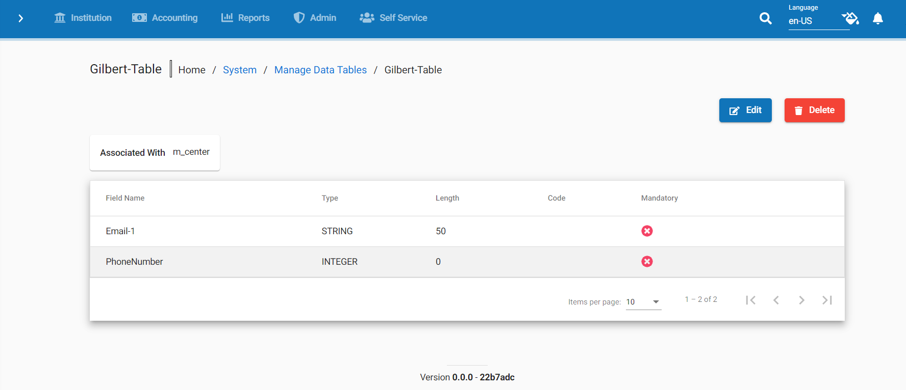
Task: Click the 1 – 2 of 2 range label
Action: pos(701,299)
